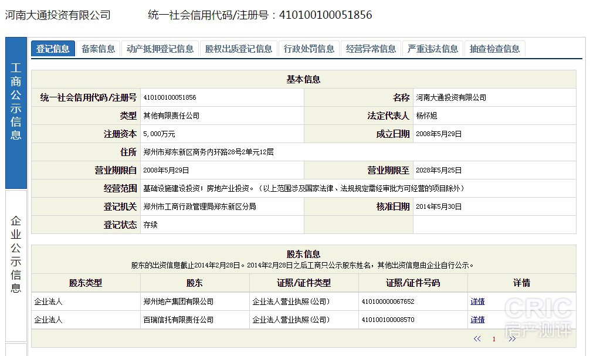Select business term end 2028年5月25日
The width and height of the screenshot is (590, 356).
tap(439, 170)
